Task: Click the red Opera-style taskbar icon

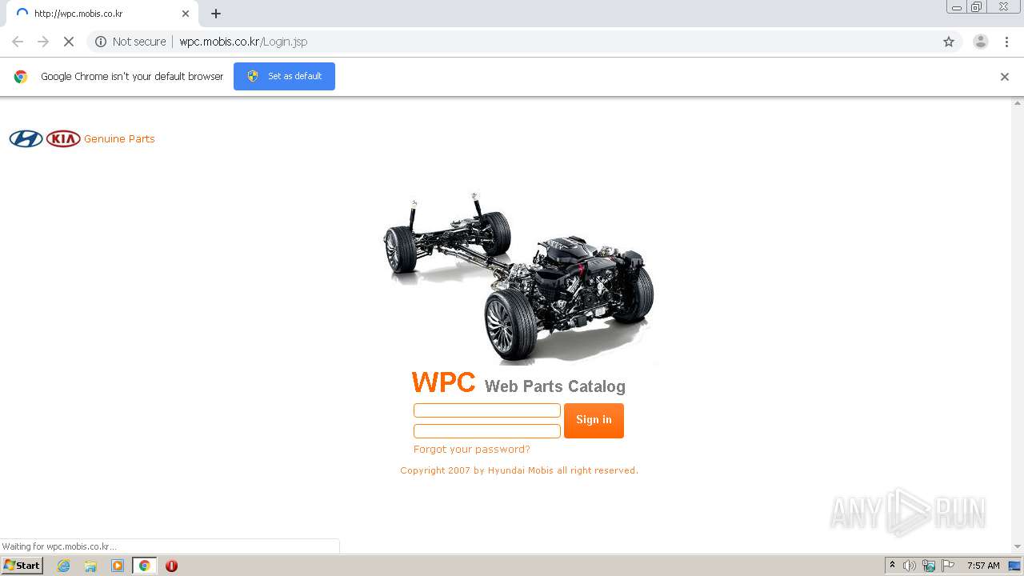Action: (x=171, y=566)
